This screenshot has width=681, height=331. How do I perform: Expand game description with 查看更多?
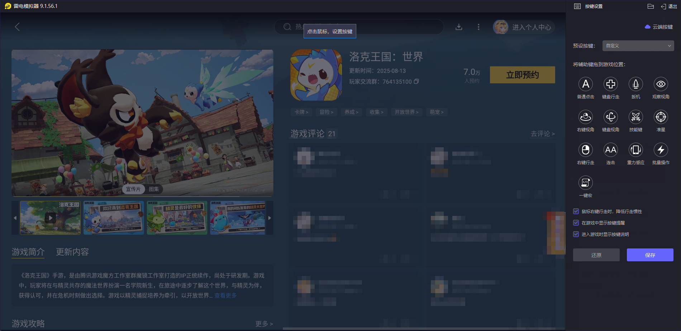[225, 296]
